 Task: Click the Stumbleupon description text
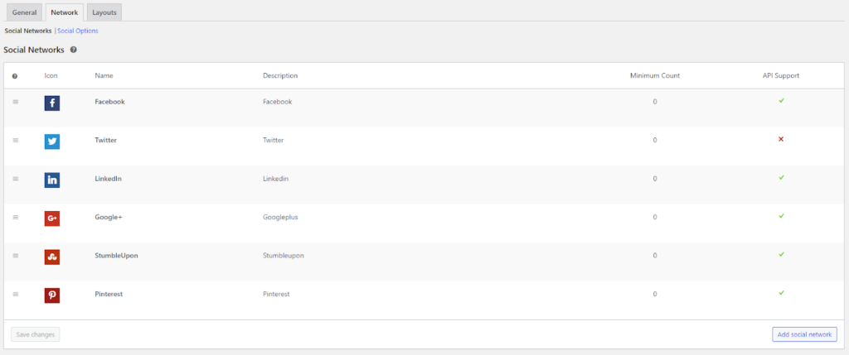pyautogui.click(x=284, y=255)
